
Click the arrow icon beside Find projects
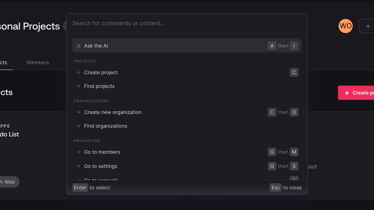(x=78, y=86)
